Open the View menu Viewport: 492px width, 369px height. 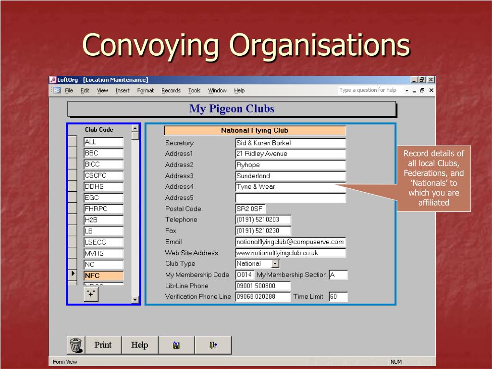(102, 90)
